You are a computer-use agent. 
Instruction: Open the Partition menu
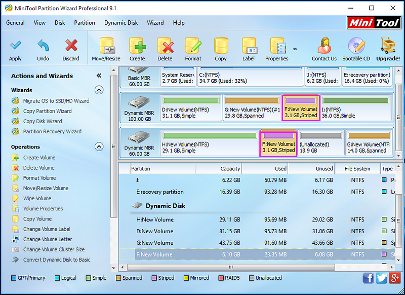[85, 23]
